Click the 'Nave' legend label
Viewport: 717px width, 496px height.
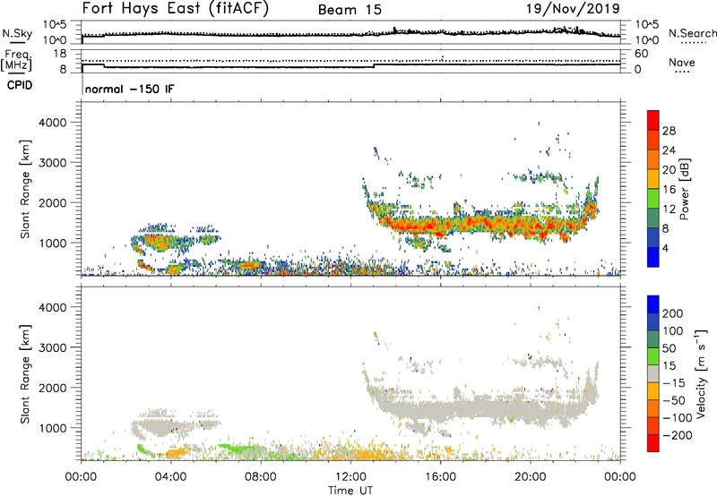(x=681, y=62)
